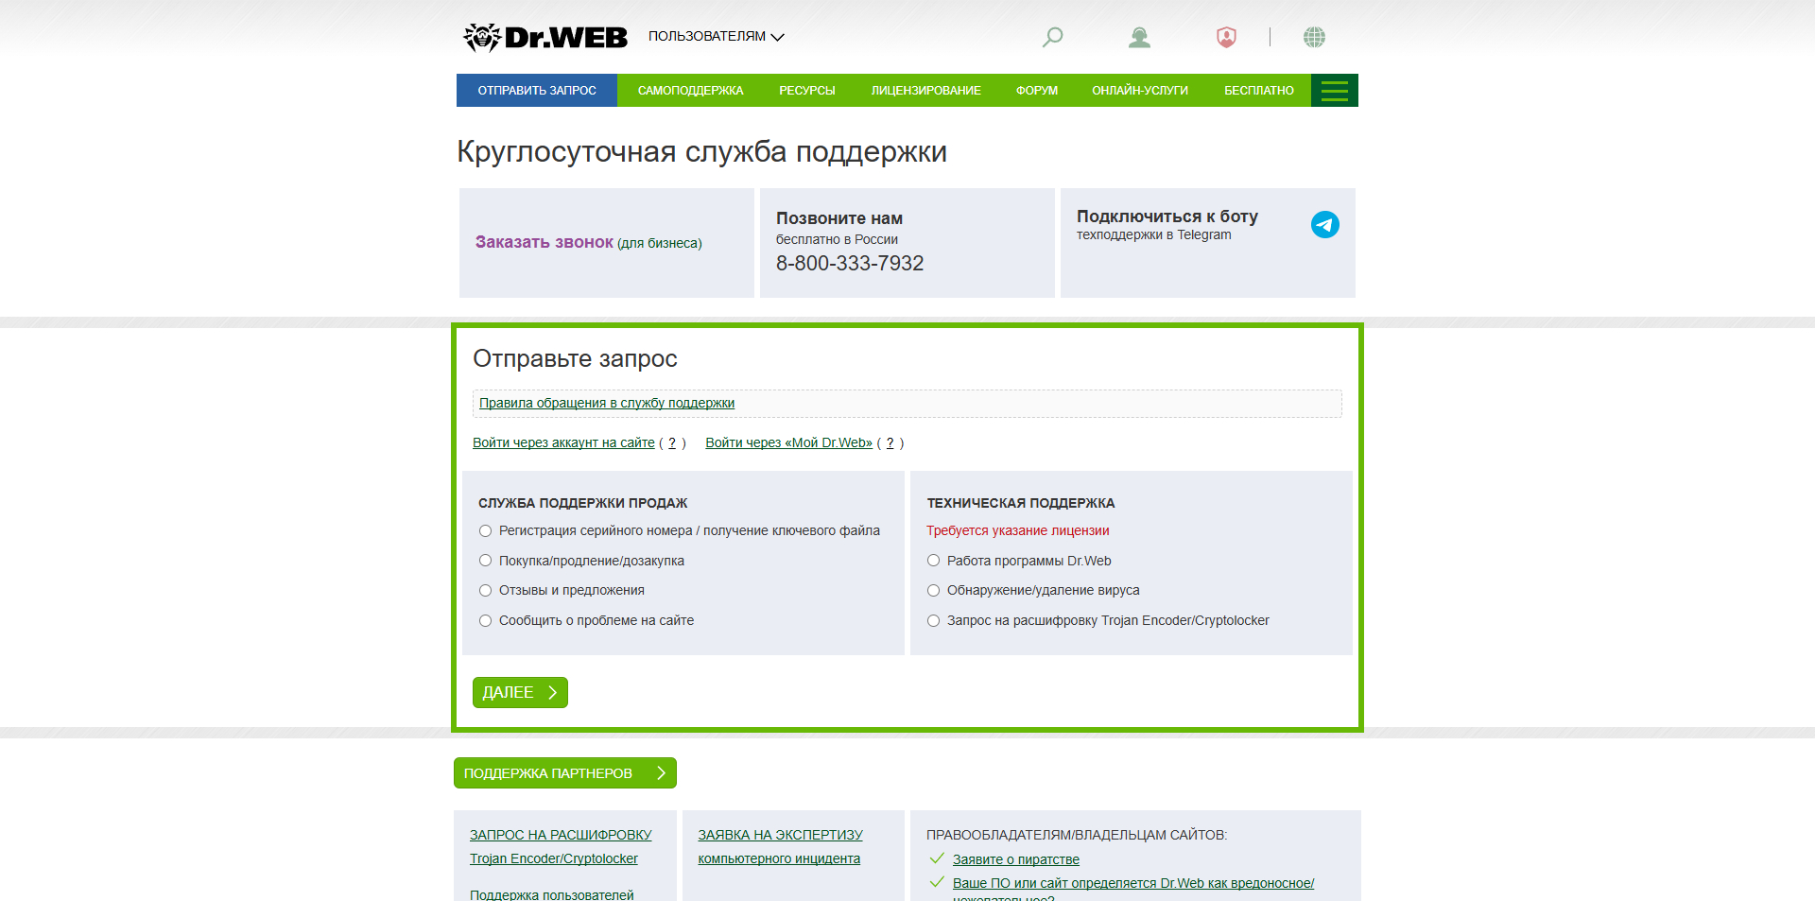This screenshot has height=901, width=1815.
Task: Open the user account icon in the header
Action: pyautogui.click(x=1139, y=37)
